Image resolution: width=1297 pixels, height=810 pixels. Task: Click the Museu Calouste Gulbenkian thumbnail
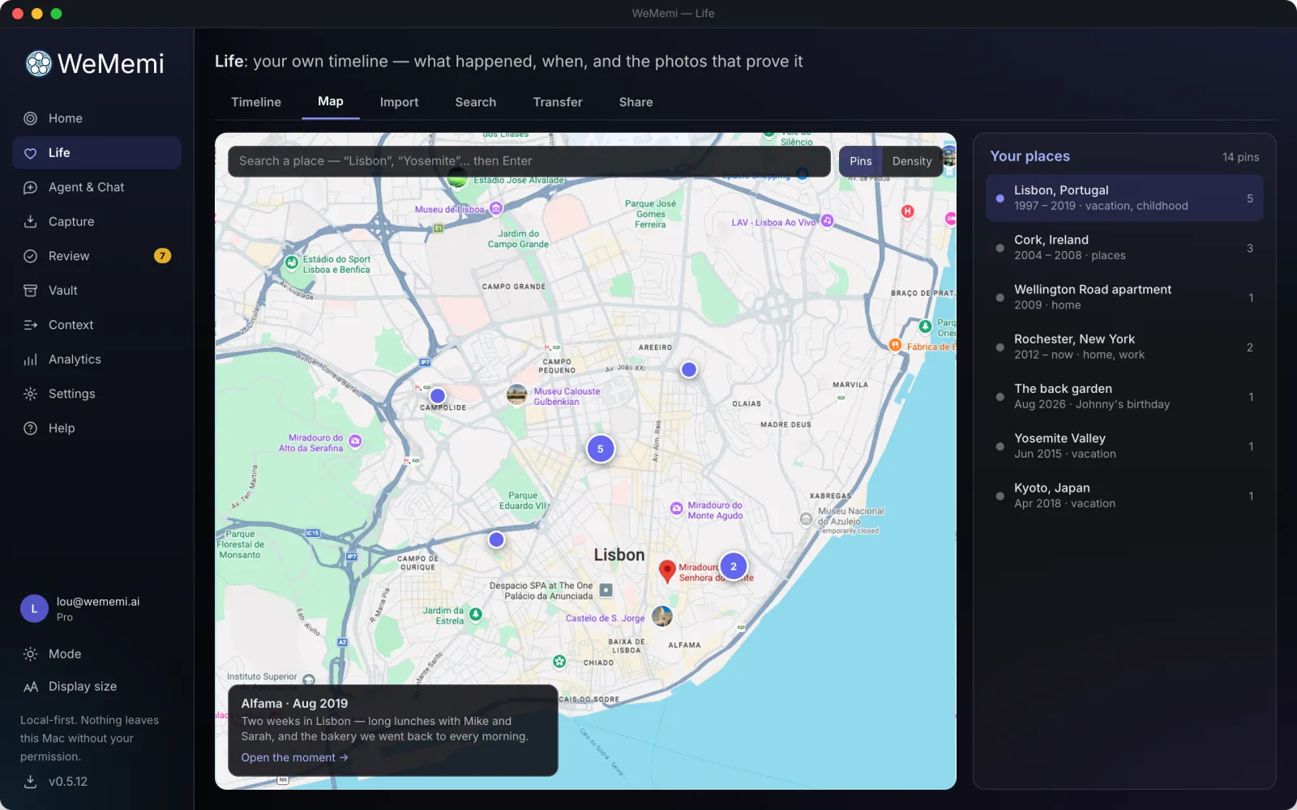516,395
